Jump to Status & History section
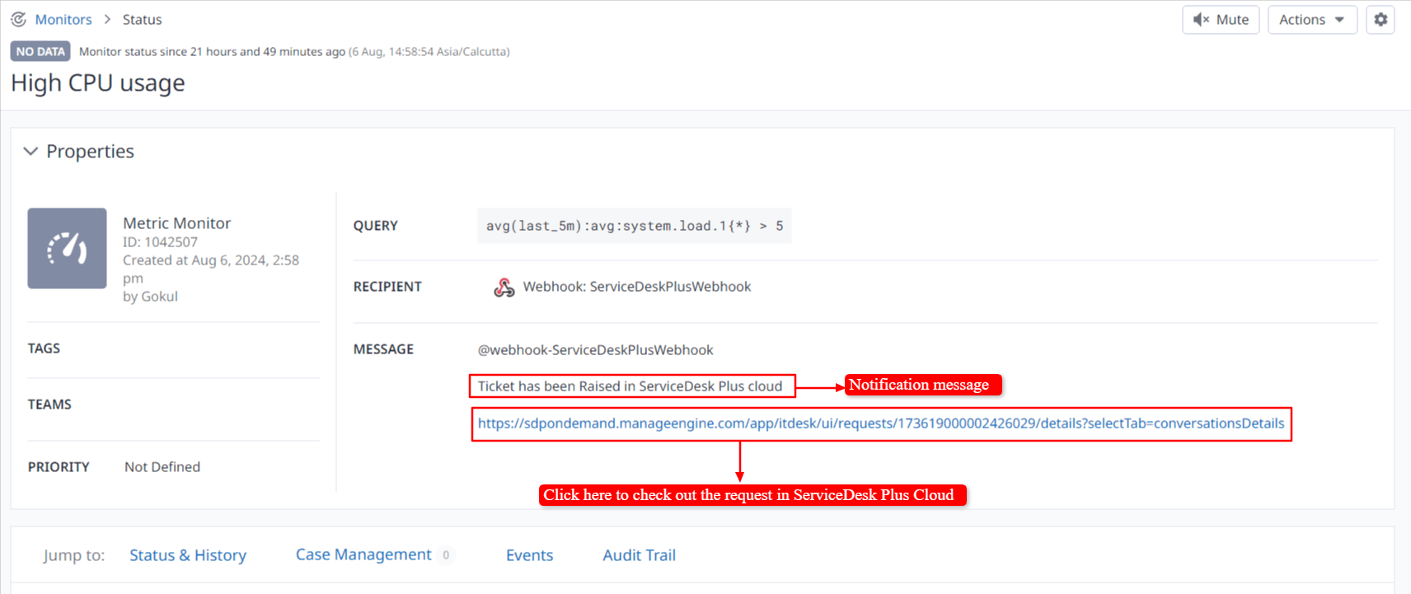 [x=188, y=555]
